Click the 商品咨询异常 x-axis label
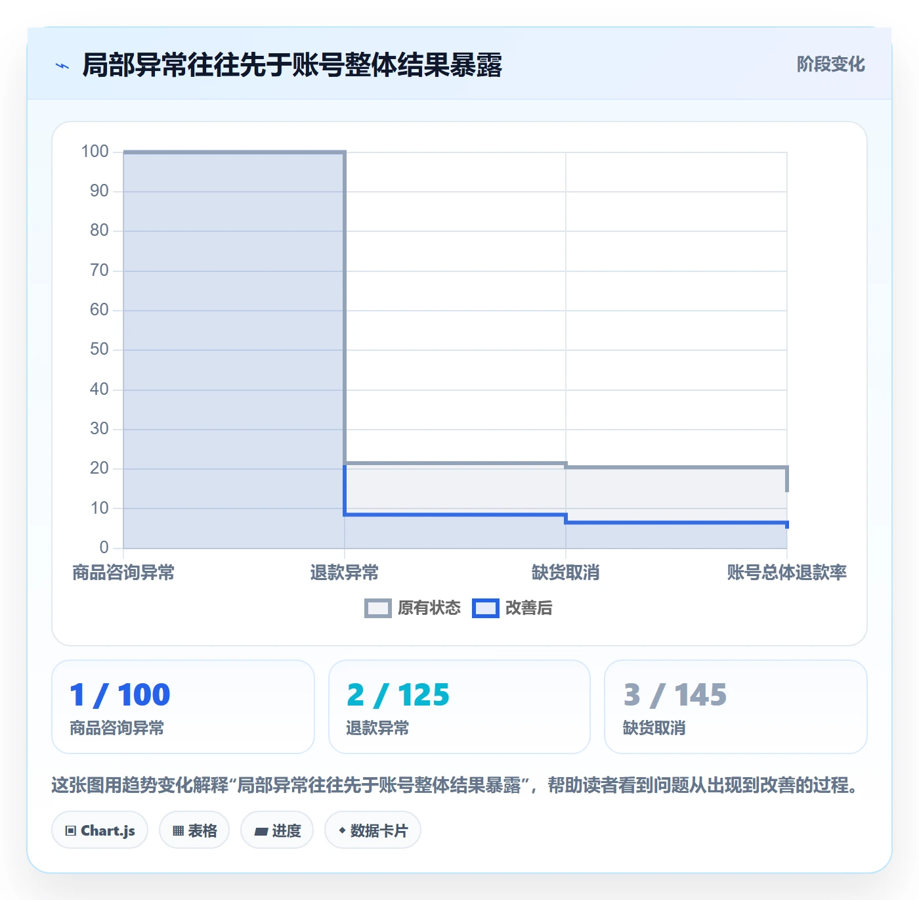 pyautogui.click(x=123, y=573)
